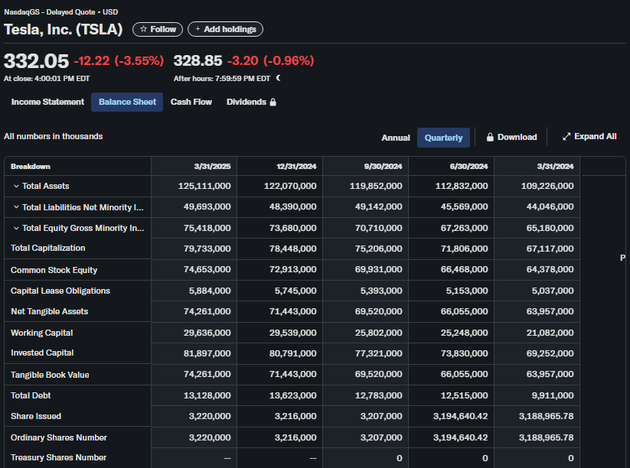This screenshot has width=630, height=468.
Task: Click Total Capitalization row label
Action: [x=47, y=248]
